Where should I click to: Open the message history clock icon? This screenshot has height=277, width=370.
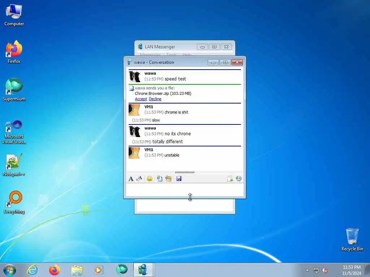pyautogui.click(x=238, y=179)
